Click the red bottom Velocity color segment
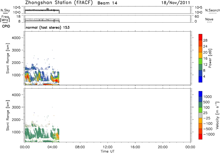220x153 pixels. point(200,137)
